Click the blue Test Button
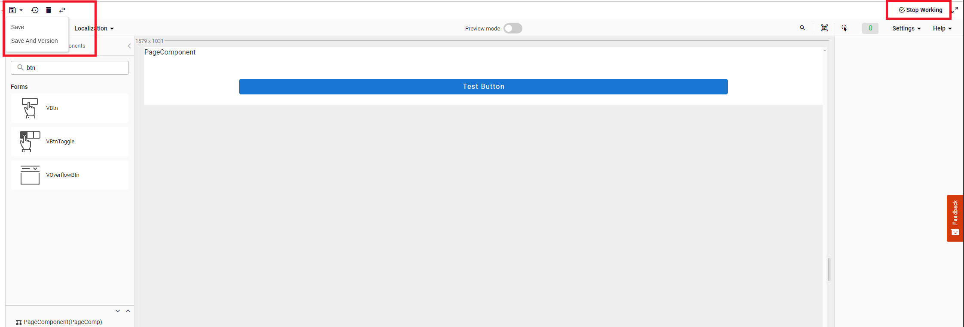964x327 pixels. 483,87
